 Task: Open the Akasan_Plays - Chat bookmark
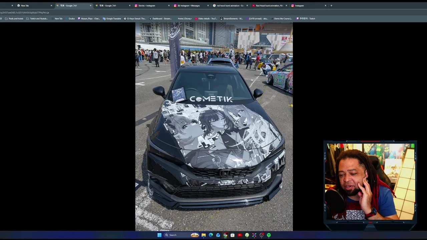89,19
